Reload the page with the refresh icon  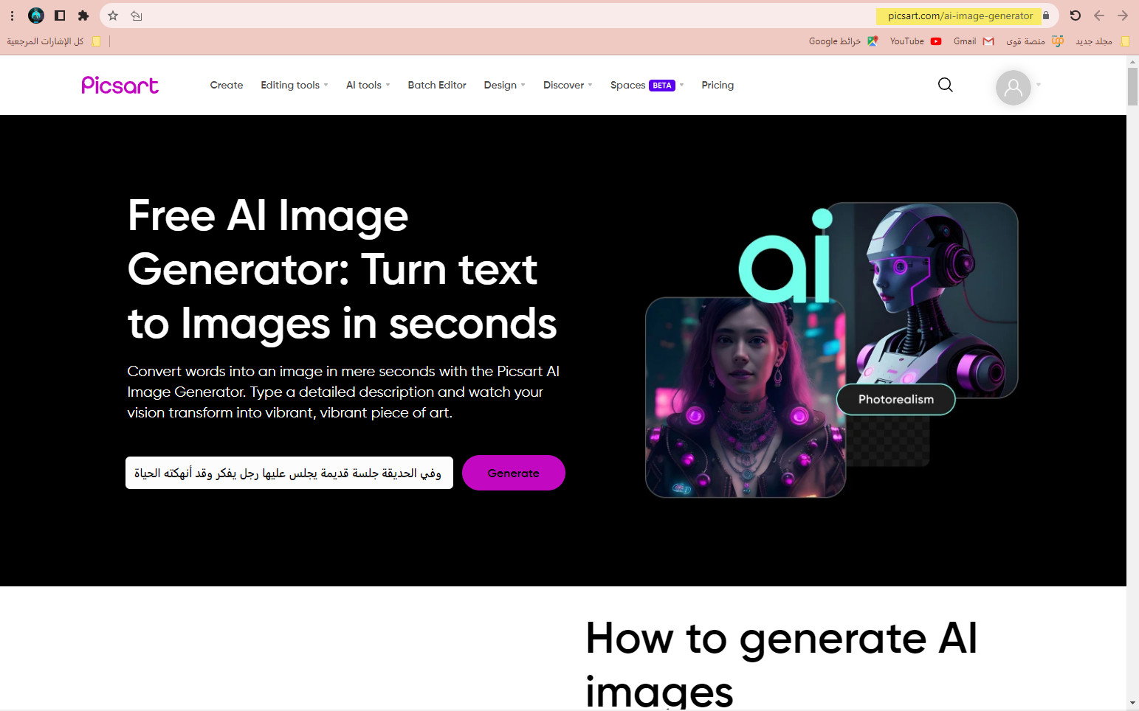tap(1075, 15)
